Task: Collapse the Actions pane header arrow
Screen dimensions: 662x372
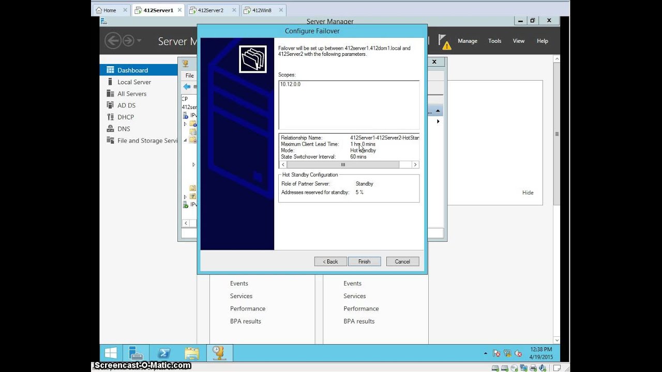Action: coord(438,111)
